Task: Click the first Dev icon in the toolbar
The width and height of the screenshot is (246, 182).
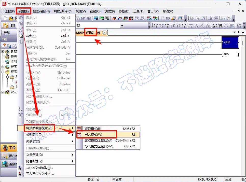Action: point(96,19)
